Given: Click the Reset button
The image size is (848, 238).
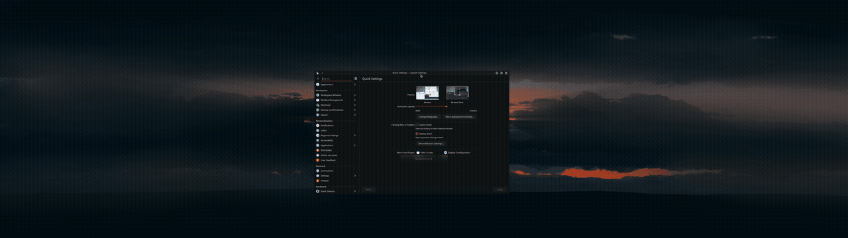Looking at the screenshot, I should click(368, 189).
